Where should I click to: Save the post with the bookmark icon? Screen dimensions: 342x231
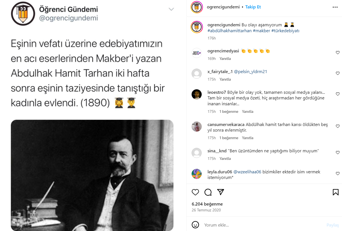(x=336, y=192)
